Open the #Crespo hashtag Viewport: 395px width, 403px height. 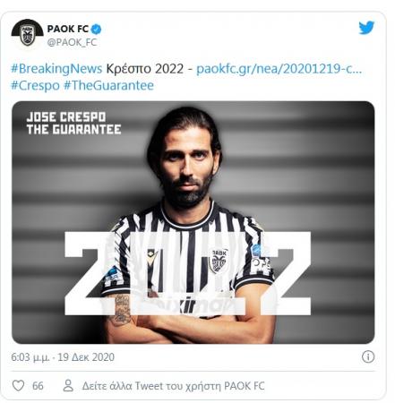click(35, 86)
